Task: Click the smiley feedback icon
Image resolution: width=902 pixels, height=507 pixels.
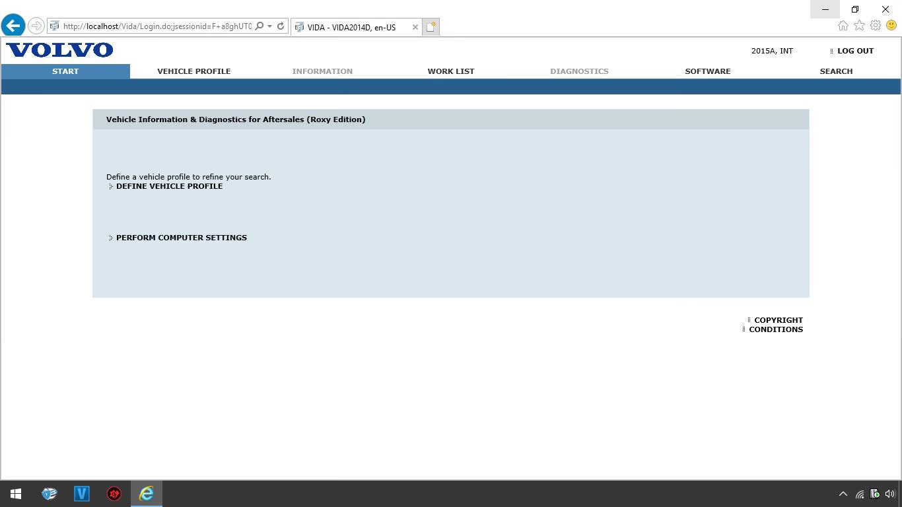Action: pos(891,26)
